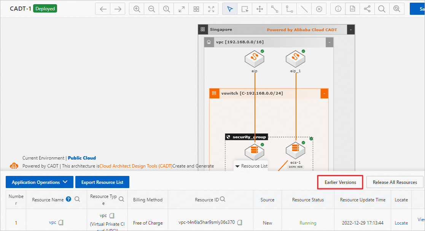The image size is (425, 231).
Task: Click the Resource Status column header
Action: tap(308, 199)
